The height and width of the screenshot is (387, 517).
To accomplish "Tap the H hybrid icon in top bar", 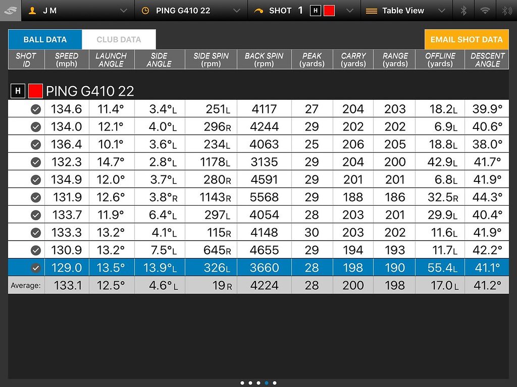I will tap(315, 11).
